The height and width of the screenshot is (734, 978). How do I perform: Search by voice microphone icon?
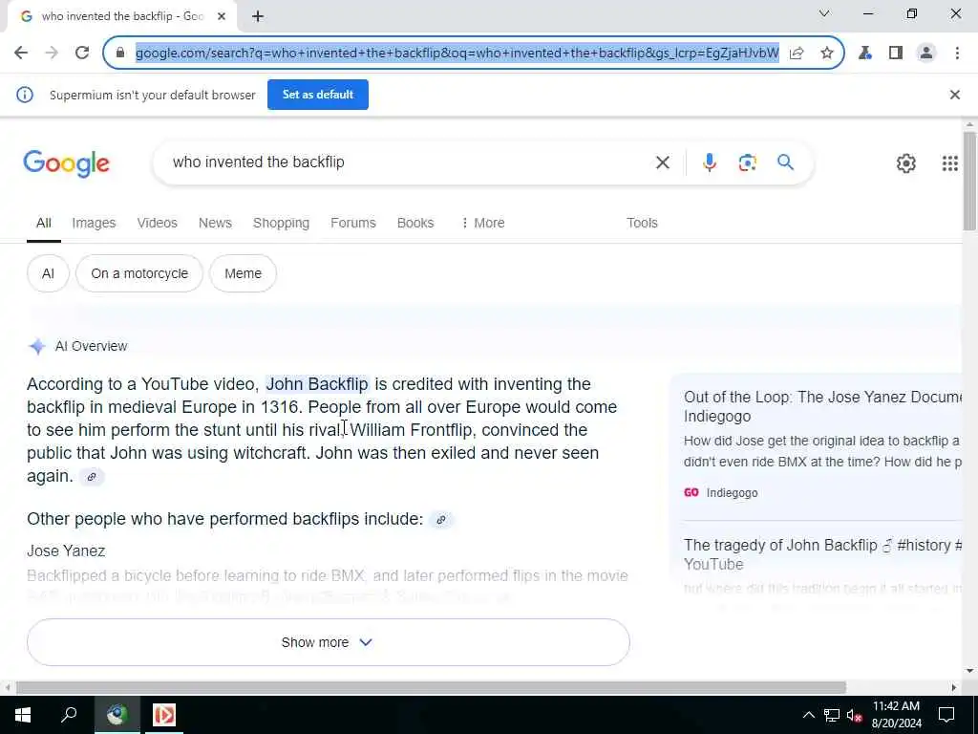(x=710, y=162)
